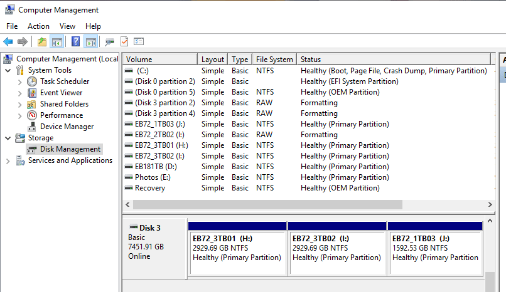Collapse the System Tools tree node
The image size is (506, 292).
coord(8,70)
